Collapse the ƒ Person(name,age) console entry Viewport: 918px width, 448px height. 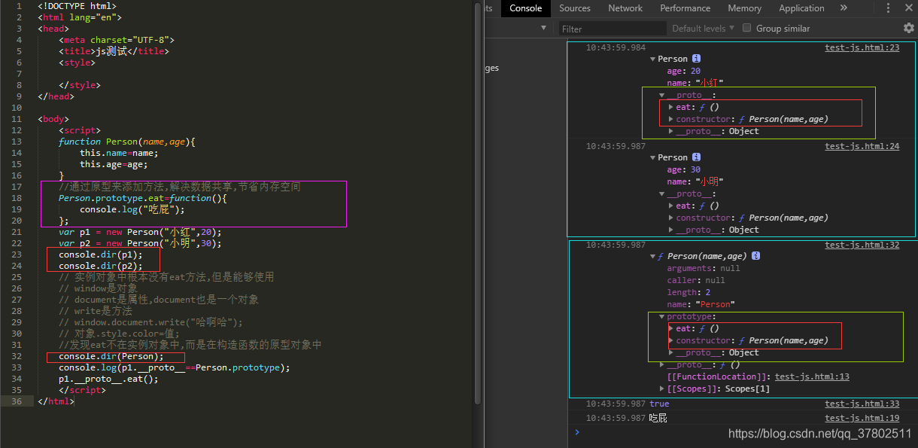coord(653,256)
